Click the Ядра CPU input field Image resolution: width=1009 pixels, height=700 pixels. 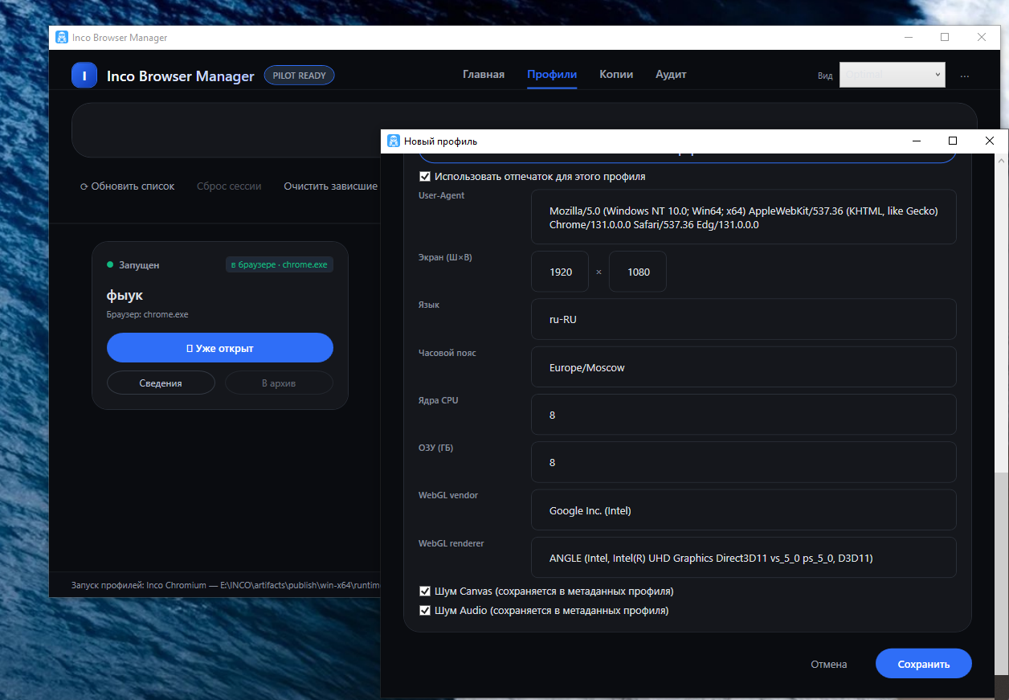(744, 415)
